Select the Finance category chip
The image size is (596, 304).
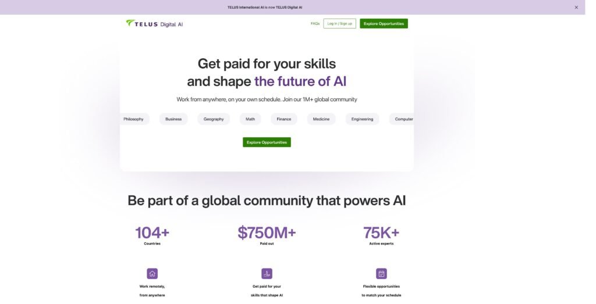coord(284,119)
